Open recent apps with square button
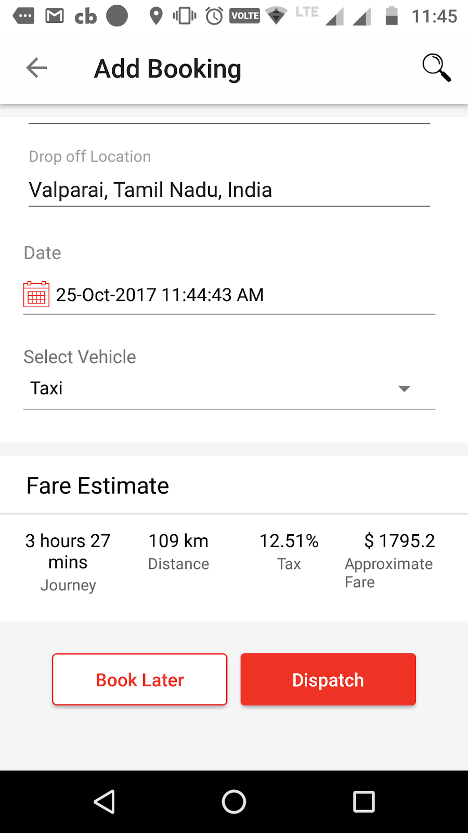 [364, 802]
